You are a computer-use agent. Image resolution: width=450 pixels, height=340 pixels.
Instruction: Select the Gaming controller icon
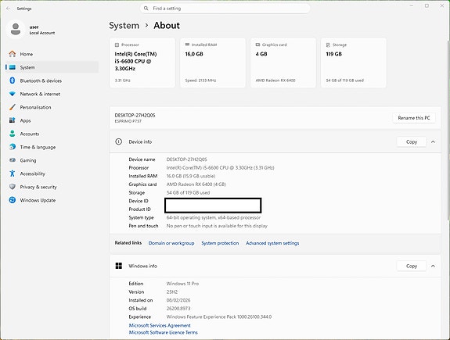12,160
